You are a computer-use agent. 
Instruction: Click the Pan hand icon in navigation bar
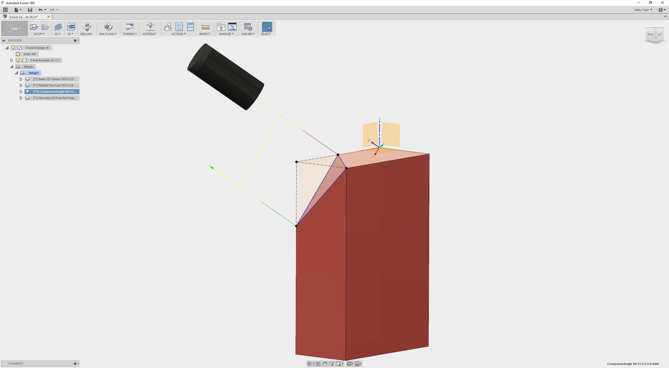[x=325, y=364]
